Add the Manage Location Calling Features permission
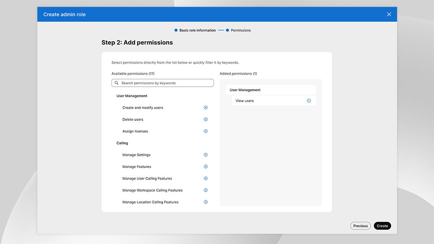434x244 pixels. [x=206, y=202]
